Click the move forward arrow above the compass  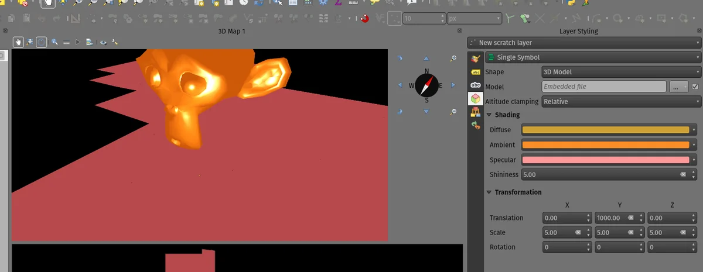426,58
